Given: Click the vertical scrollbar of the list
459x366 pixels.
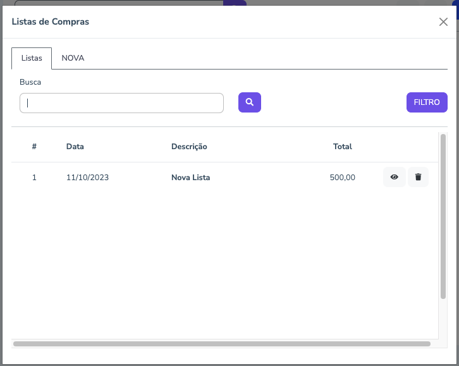Looking at the screenshot, I should tap(443, 215).
